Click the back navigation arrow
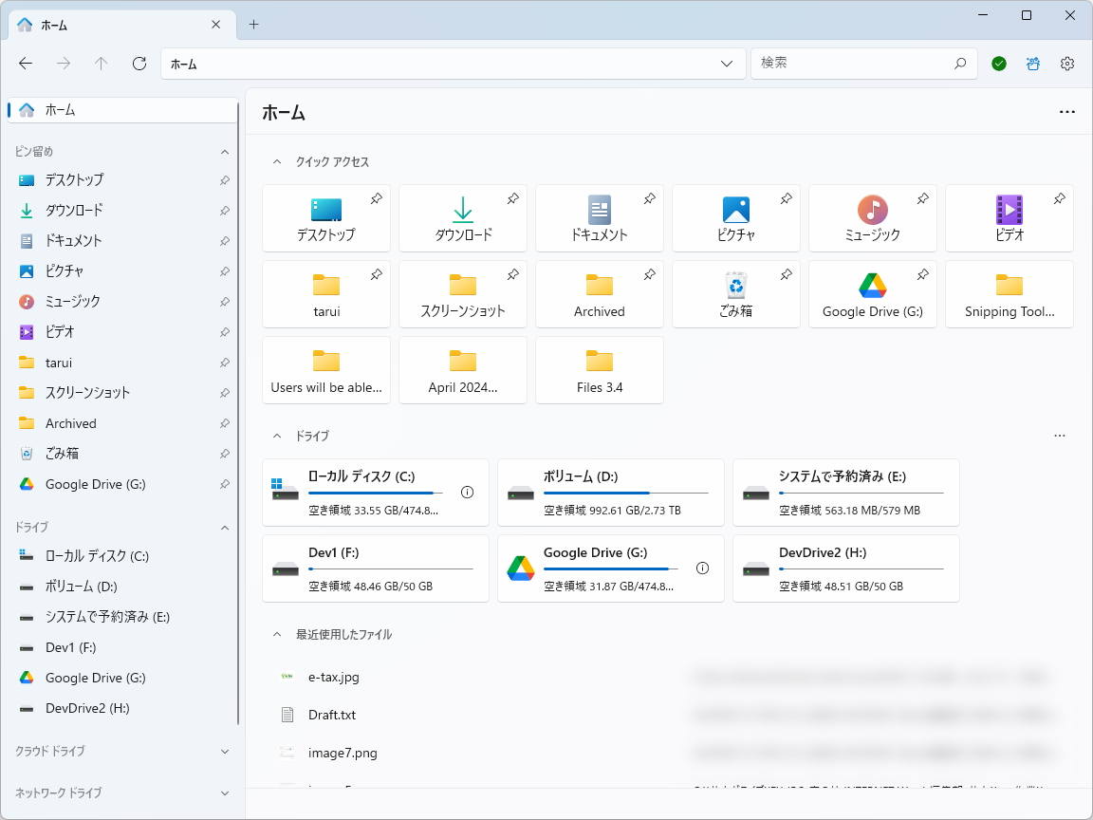1093x820 pixels. coord(26,64)
